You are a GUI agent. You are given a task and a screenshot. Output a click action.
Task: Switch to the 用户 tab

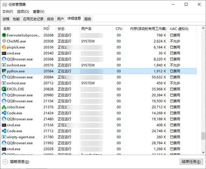point(60,19)
